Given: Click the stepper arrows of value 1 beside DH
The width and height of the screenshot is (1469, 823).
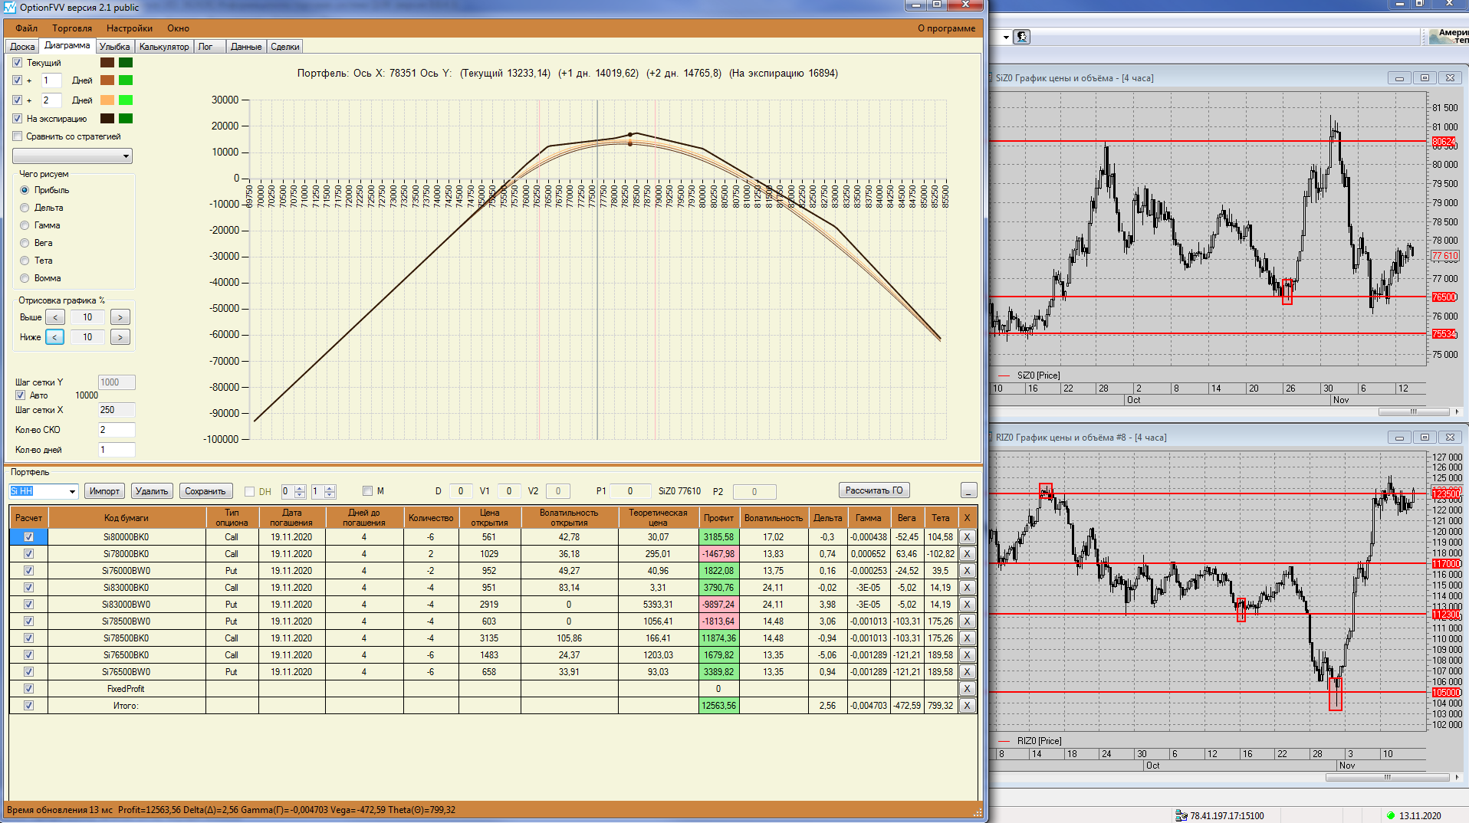Looking at the screenshot, I should (330, 491).
